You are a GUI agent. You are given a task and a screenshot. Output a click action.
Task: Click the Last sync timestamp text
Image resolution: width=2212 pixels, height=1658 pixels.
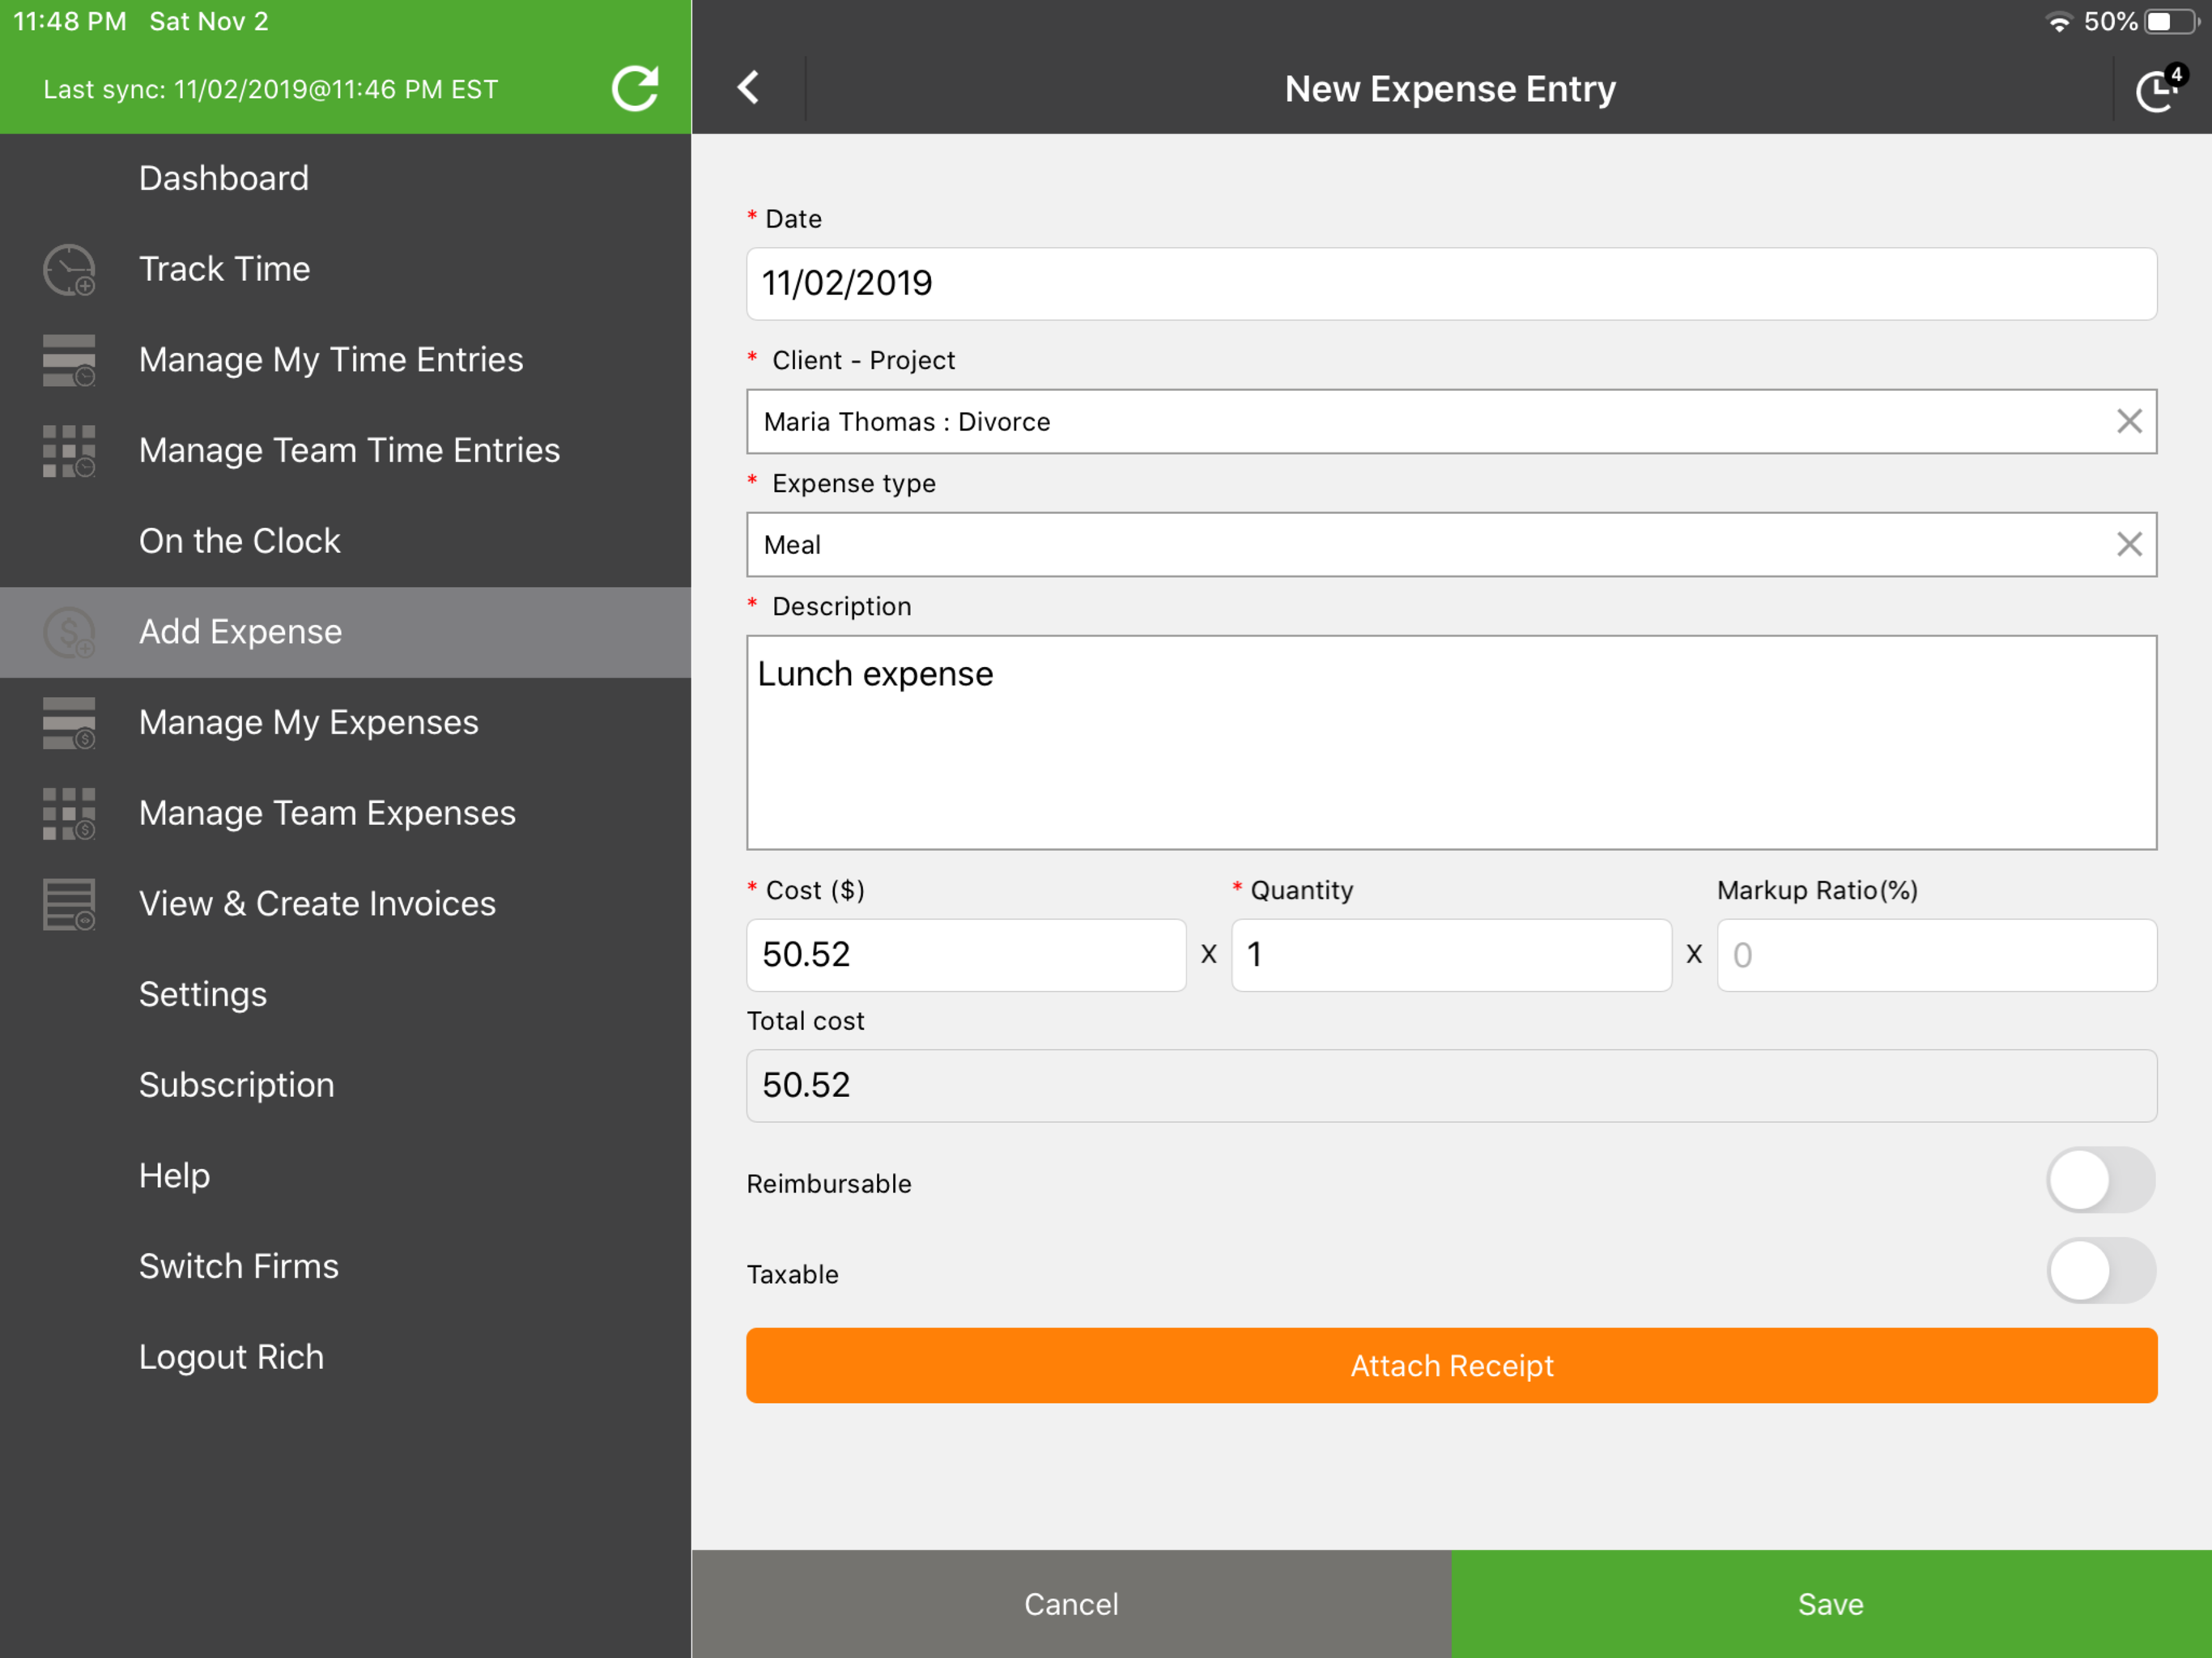point(270,90)
